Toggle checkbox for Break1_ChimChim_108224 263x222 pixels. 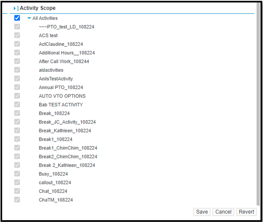17,148
